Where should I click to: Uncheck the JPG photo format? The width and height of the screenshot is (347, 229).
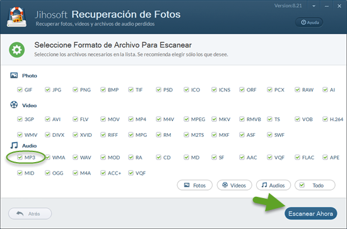(47, 90)
